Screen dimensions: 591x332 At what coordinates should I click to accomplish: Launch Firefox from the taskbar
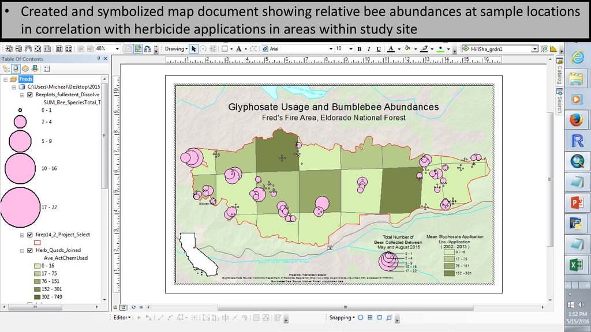(577, 120)
